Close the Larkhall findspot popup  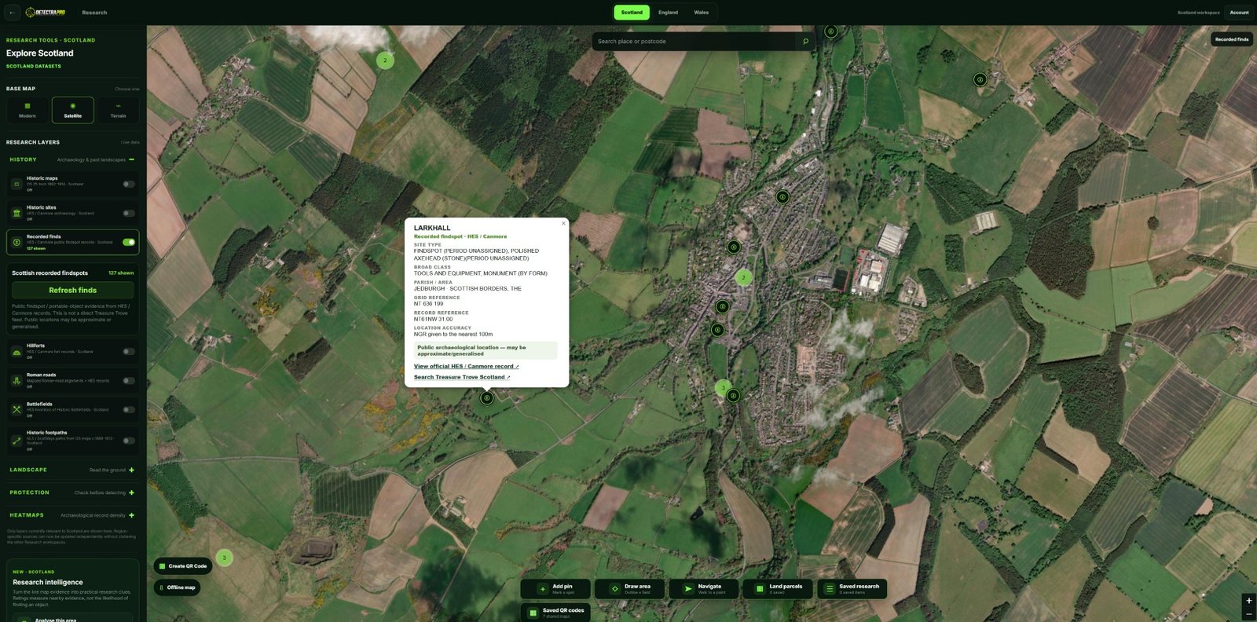(x=563, y=223)
